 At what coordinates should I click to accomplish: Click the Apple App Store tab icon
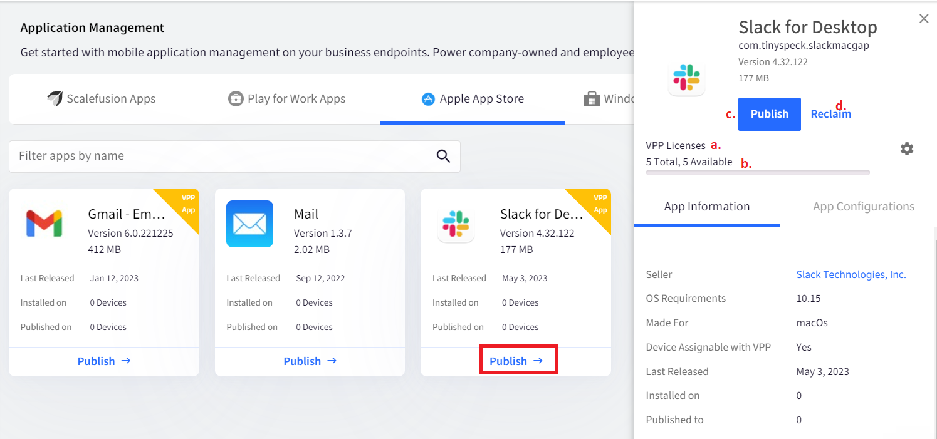(428, 99)
